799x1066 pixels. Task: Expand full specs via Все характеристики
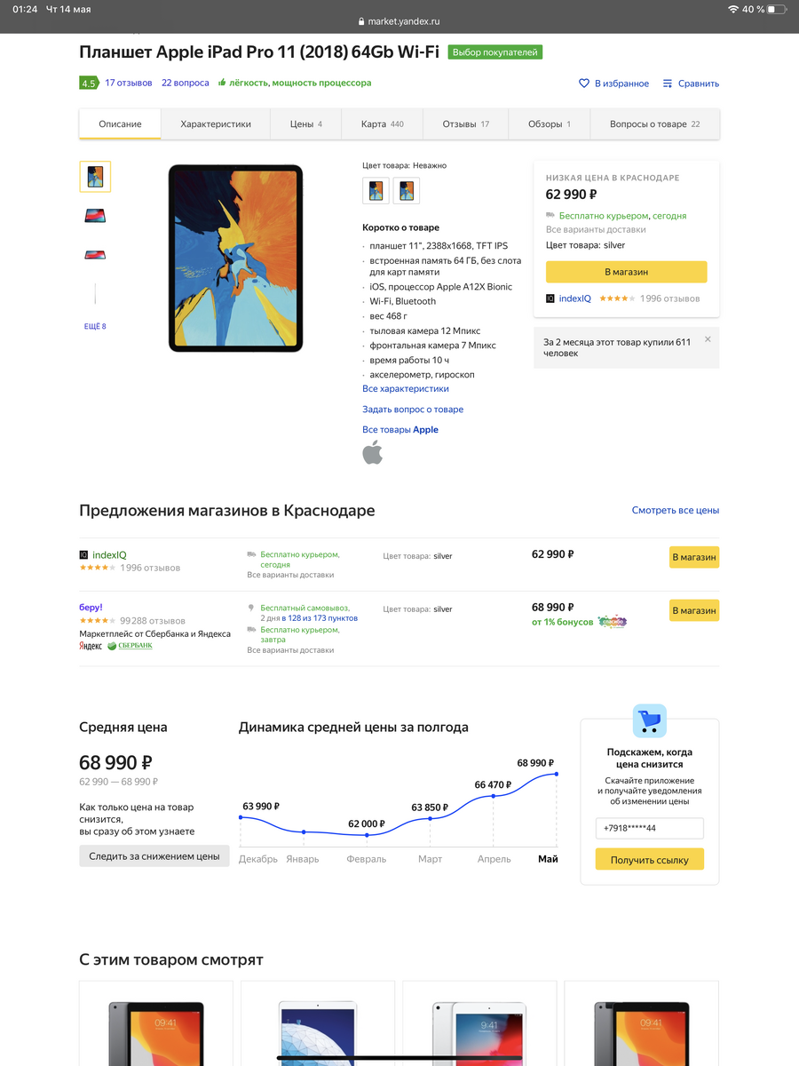pos(406,389)
